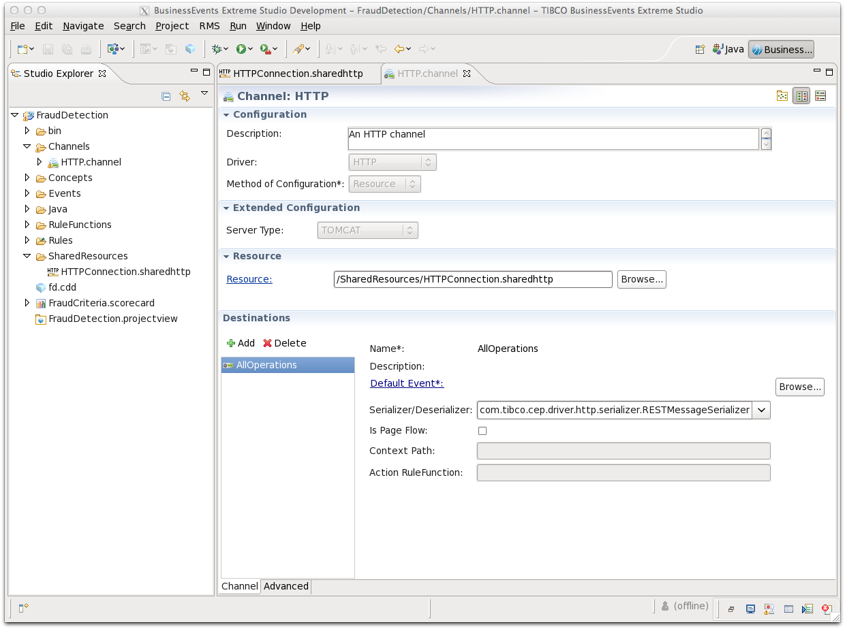Open the Method of Configuration dropdown
The height and width of the screenshot is (629, 845).
click(x=384, y=184)
